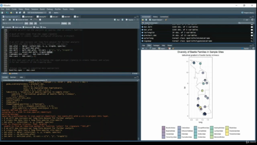The image size is (257, 145).
Task: Open Global Environment dropdown
Action: click(151, 23)
